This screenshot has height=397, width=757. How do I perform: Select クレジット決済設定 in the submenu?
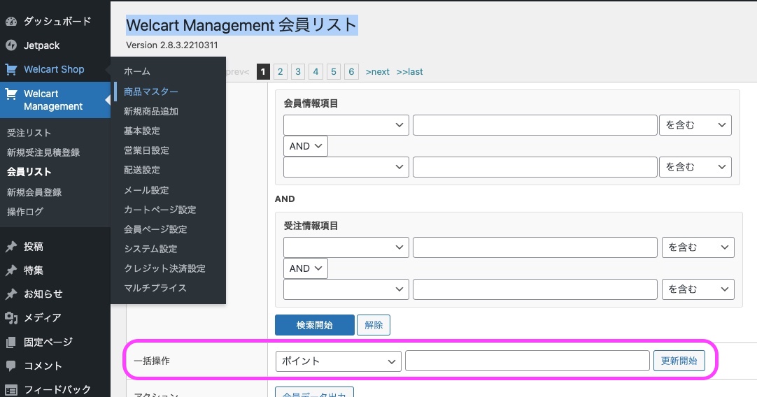coord(164,268)
